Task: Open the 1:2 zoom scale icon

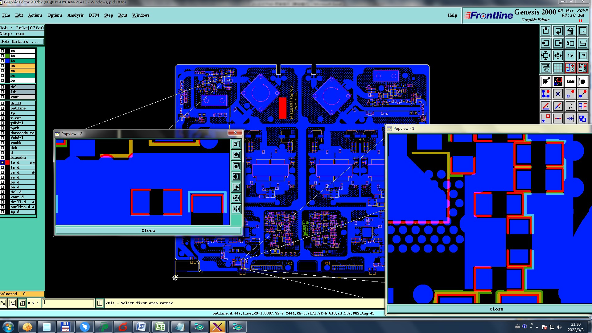Action: pyautogui.click(x=570, y=55)
